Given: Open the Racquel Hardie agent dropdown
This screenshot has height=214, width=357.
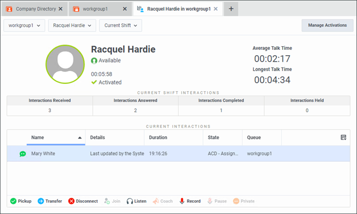Looking at the screenshot, I should click(72, 25).
